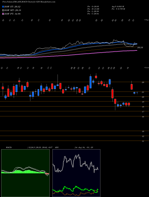
Task: Click the ADX (14 day) values text
Action: coord(84,147)
